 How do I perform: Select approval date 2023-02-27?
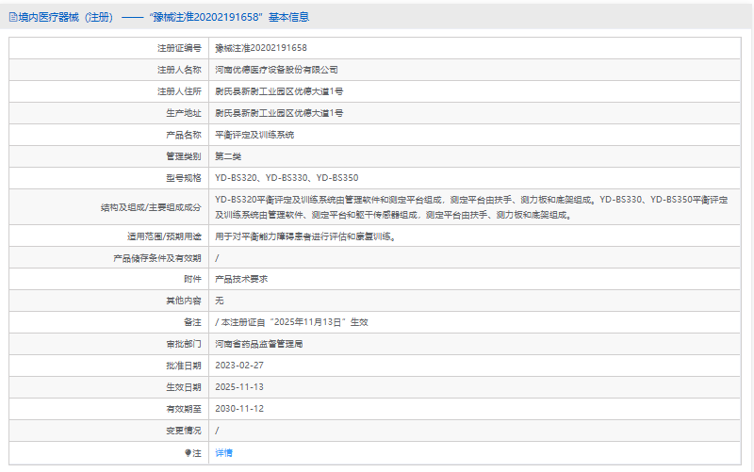(239, 366)
